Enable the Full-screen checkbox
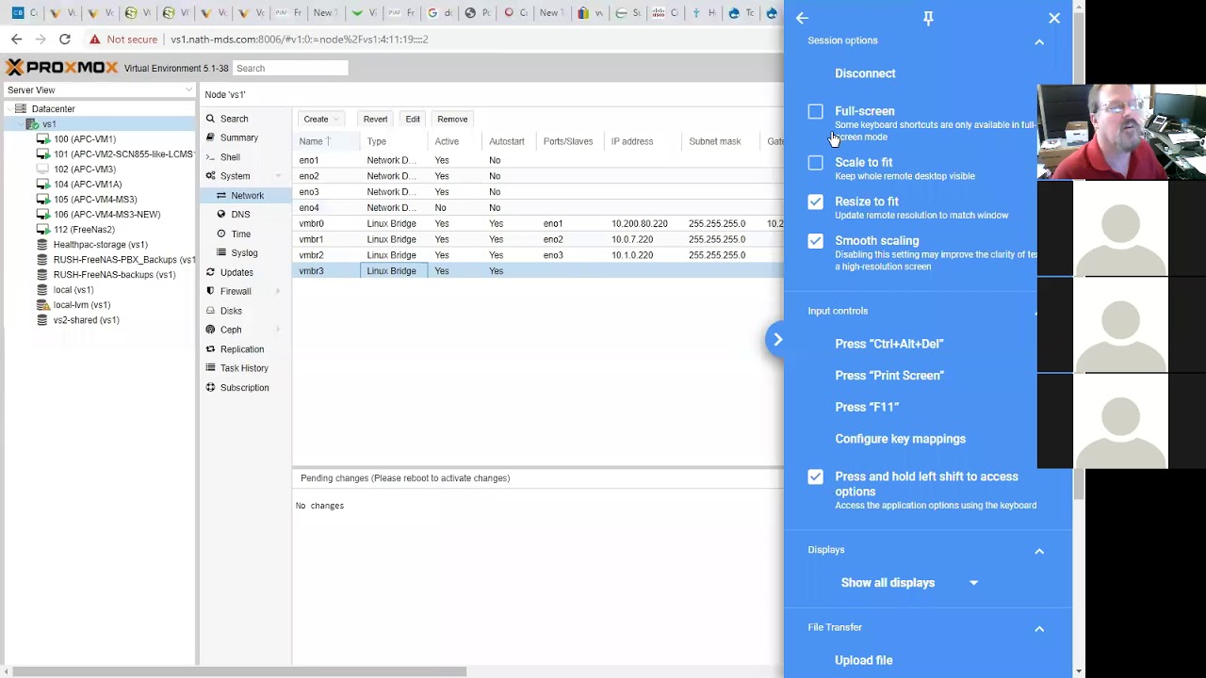 click(816, 111)
